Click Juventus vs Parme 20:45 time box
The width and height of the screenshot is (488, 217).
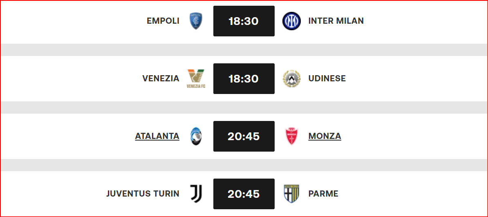pyautogui.click(x=244, y=194)
